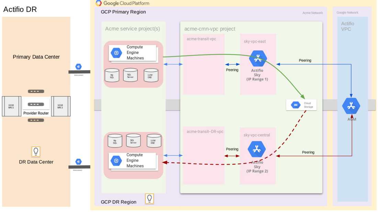Screen dimensions: 378x212
Task: Select the Compute Engine icon above the database cylinders
Action: tap(116, 53)
